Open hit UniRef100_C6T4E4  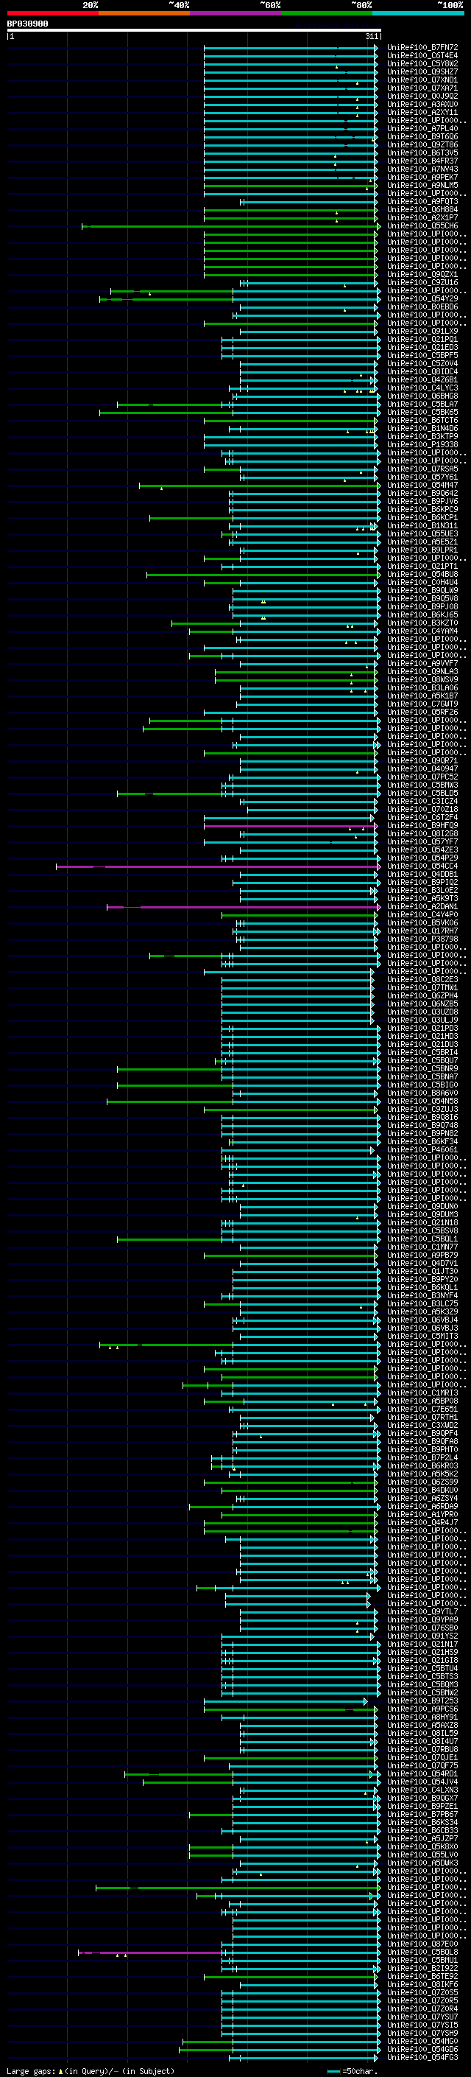[x=422, y=56]
